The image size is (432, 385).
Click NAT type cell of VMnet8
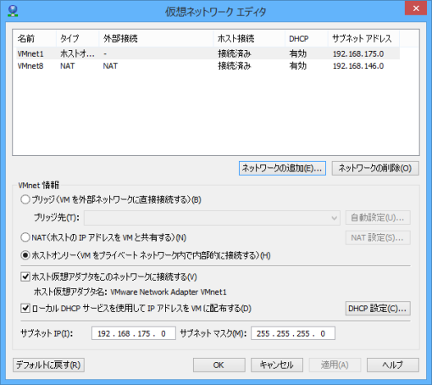(68, 66)
